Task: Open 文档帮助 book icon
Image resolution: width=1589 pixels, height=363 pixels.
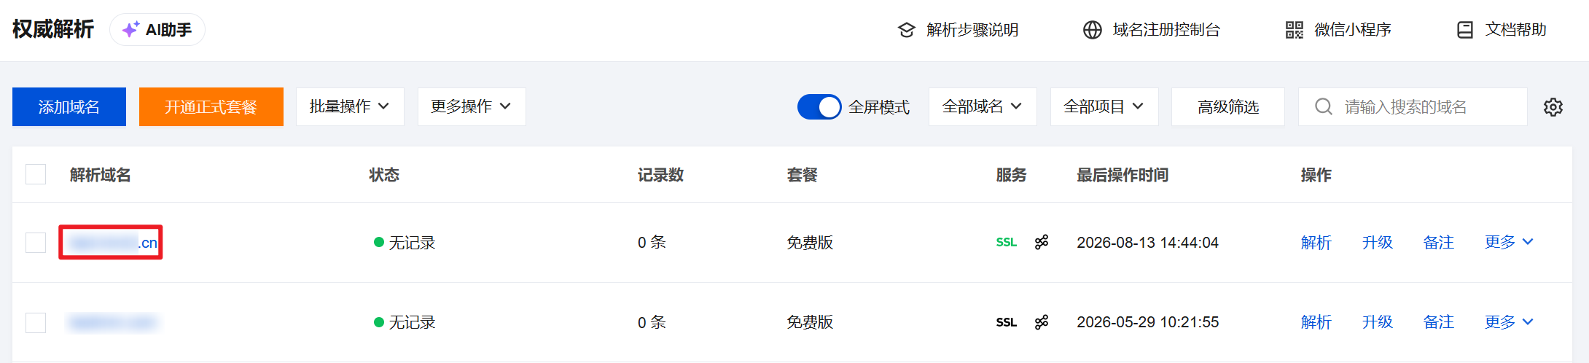Action: [1464, 30]
